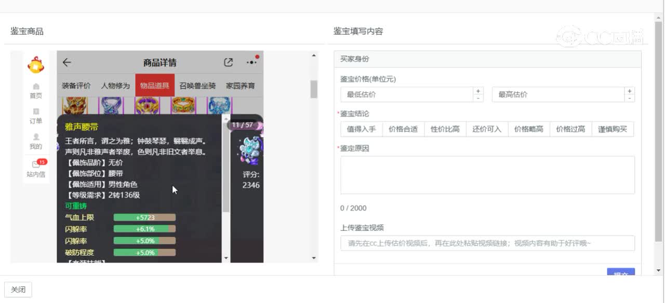Click the 关闭 button
The width and height of the screenshot is (665, 303).
point(18,290)
